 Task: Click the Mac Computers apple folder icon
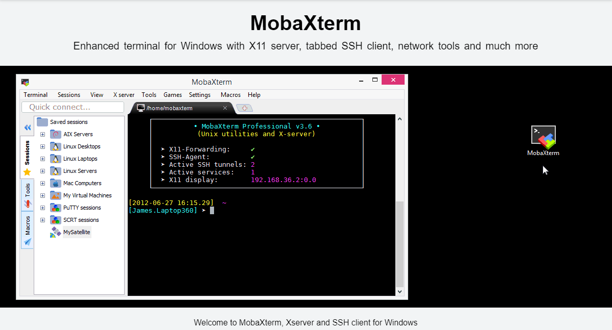click(x=55, y=183)
